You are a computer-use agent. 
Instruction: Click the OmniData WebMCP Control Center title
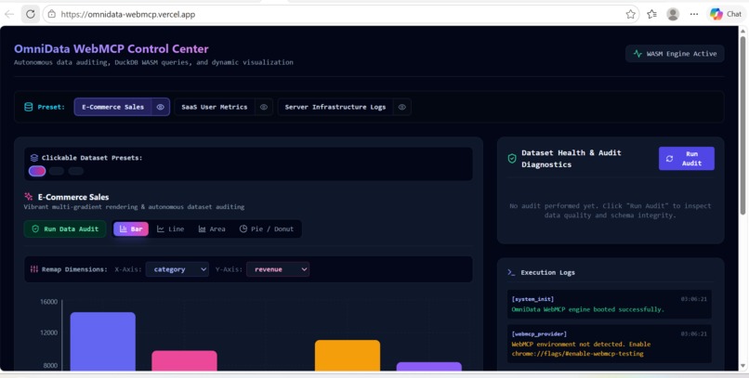click(112, 48)
